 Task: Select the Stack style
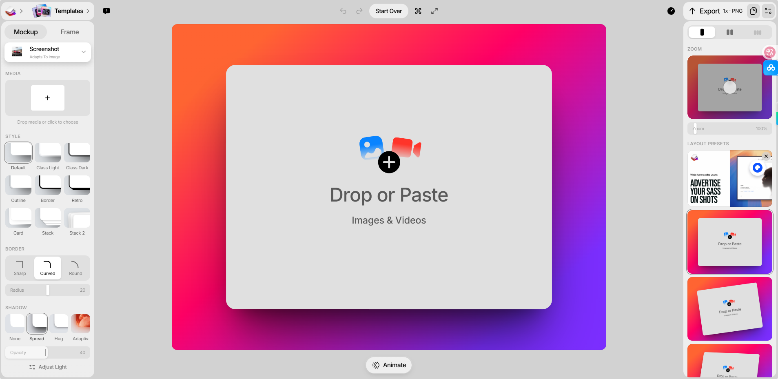coord(48,222)
